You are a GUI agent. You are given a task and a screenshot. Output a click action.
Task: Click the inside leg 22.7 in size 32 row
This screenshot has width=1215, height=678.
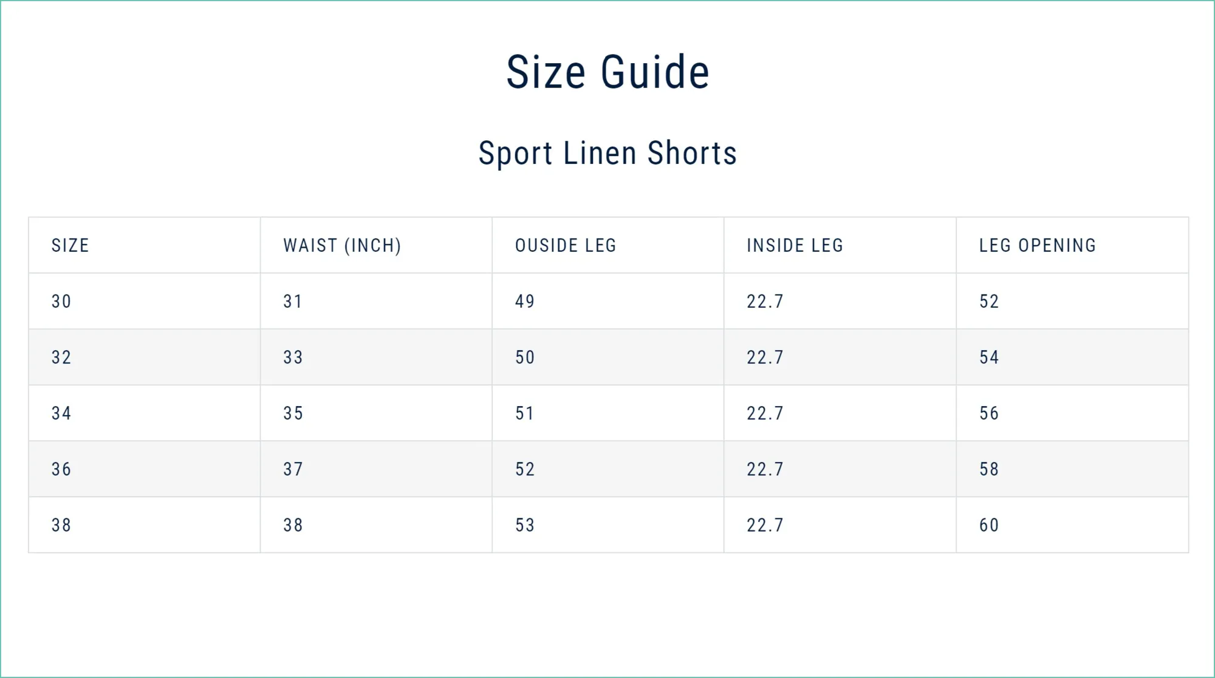765,357
